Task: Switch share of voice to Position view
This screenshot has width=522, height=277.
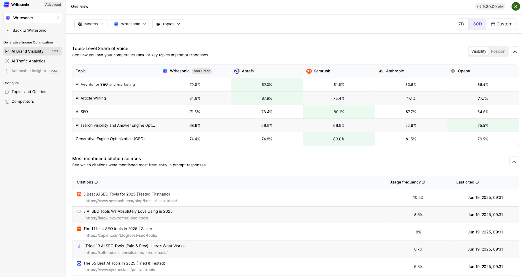Action: tap(498, 51)
